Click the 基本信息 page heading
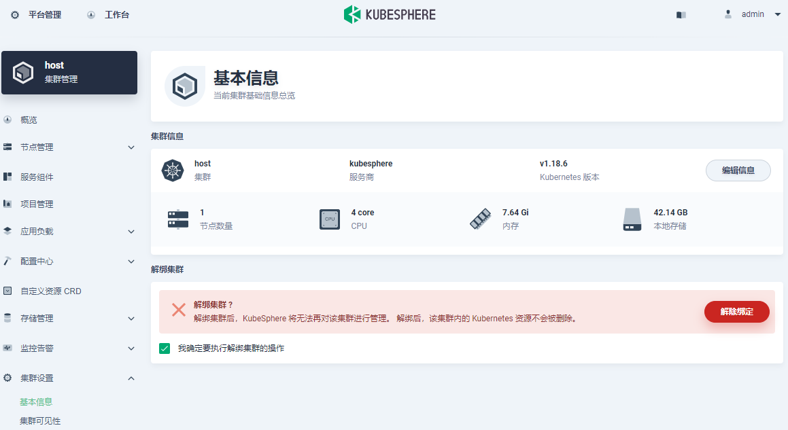This screenshot has width=788, height=430. pos(245,78)
